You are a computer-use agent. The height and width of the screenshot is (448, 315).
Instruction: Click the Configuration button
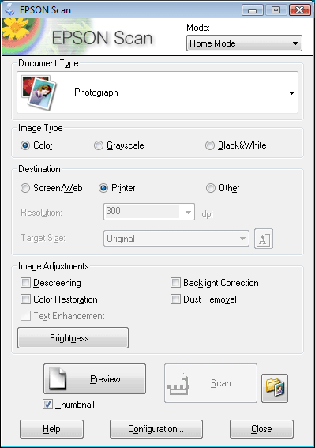click(x=156, y=429)
